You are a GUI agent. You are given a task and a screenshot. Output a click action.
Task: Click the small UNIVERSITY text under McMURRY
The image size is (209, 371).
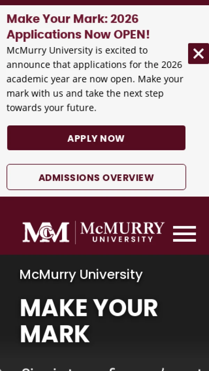[123, 239]
